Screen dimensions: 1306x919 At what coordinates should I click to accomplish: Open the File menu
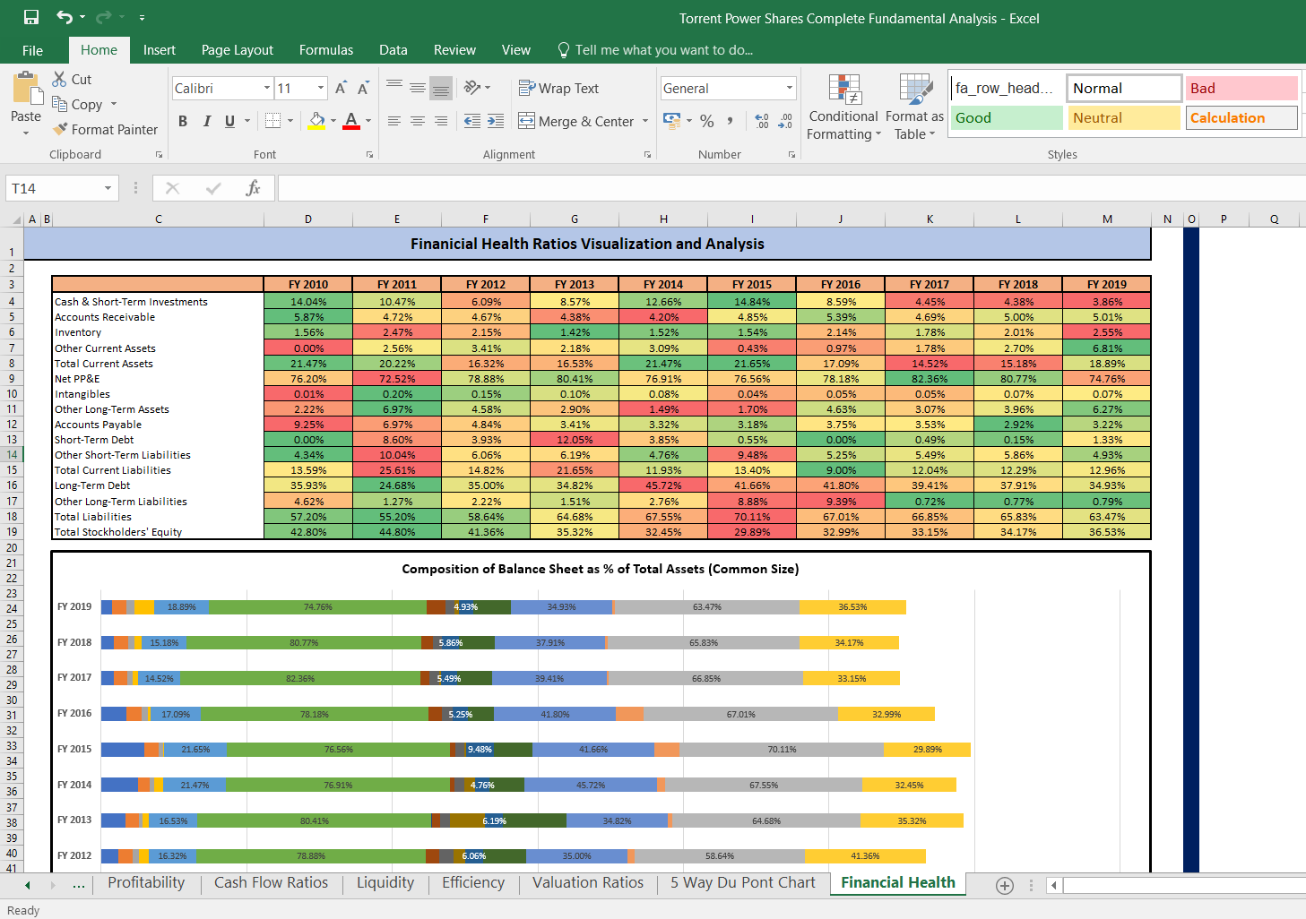pos(32,50)
